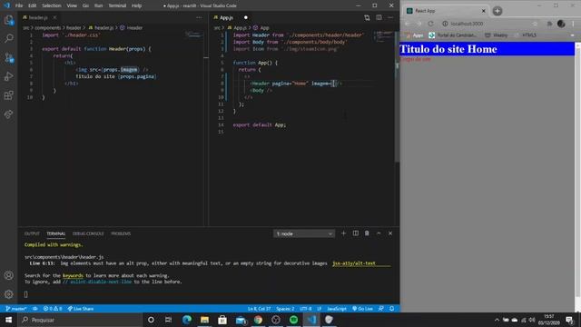Switch to the TERMINAL panel tab

(56, 233)
